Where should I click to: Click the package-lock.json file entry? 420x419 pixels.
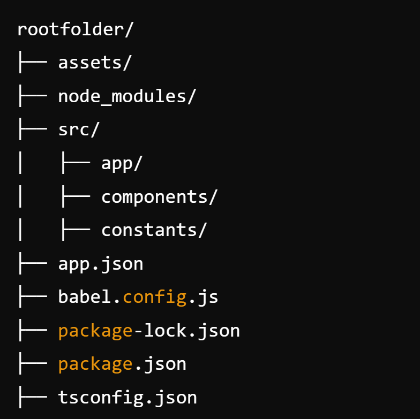[x=149, y=331]
